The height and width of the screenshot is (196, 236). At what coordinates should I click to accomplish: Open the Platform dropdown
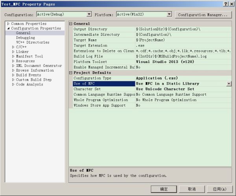169,14
